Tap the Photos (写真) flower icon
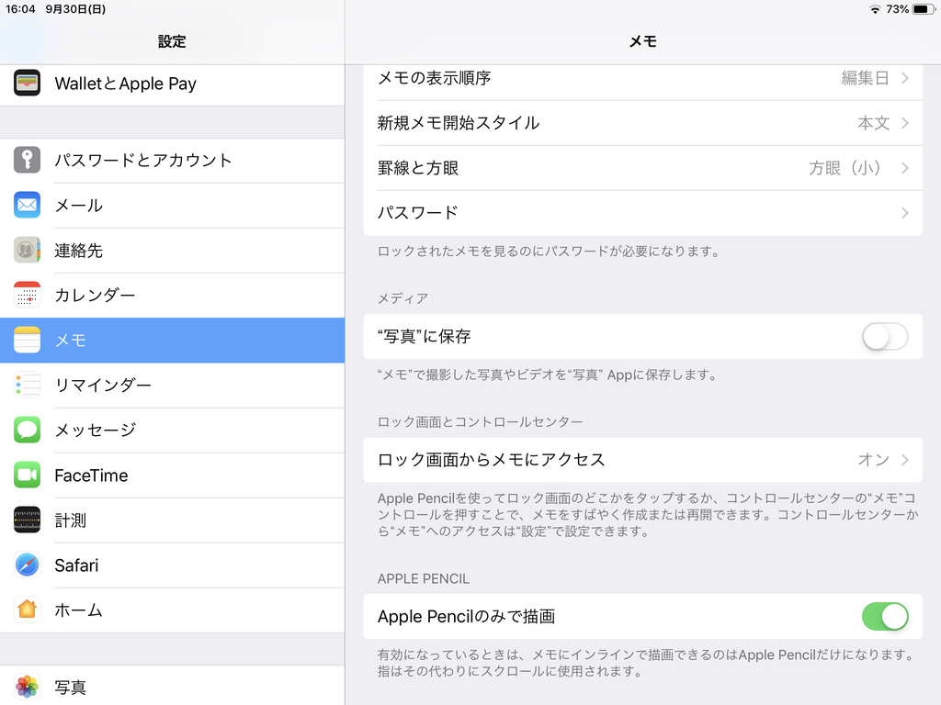Image resolution: width=941 pixels, height=705 pixels. [27, 687]
